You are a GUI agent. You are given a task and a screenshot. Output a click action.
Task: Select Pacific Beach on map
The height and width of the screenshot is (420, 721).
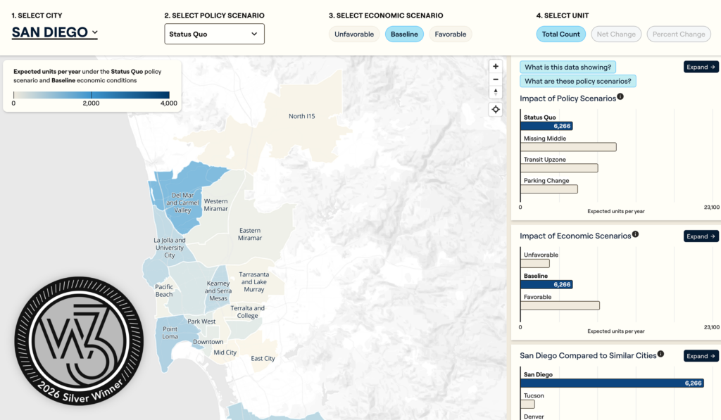click(163, 291)
